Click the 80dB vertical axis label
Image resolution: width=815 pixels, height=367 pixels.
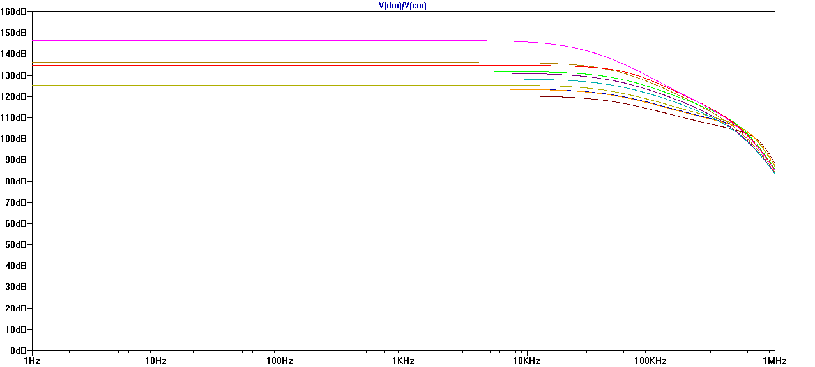tap(16, 181)
